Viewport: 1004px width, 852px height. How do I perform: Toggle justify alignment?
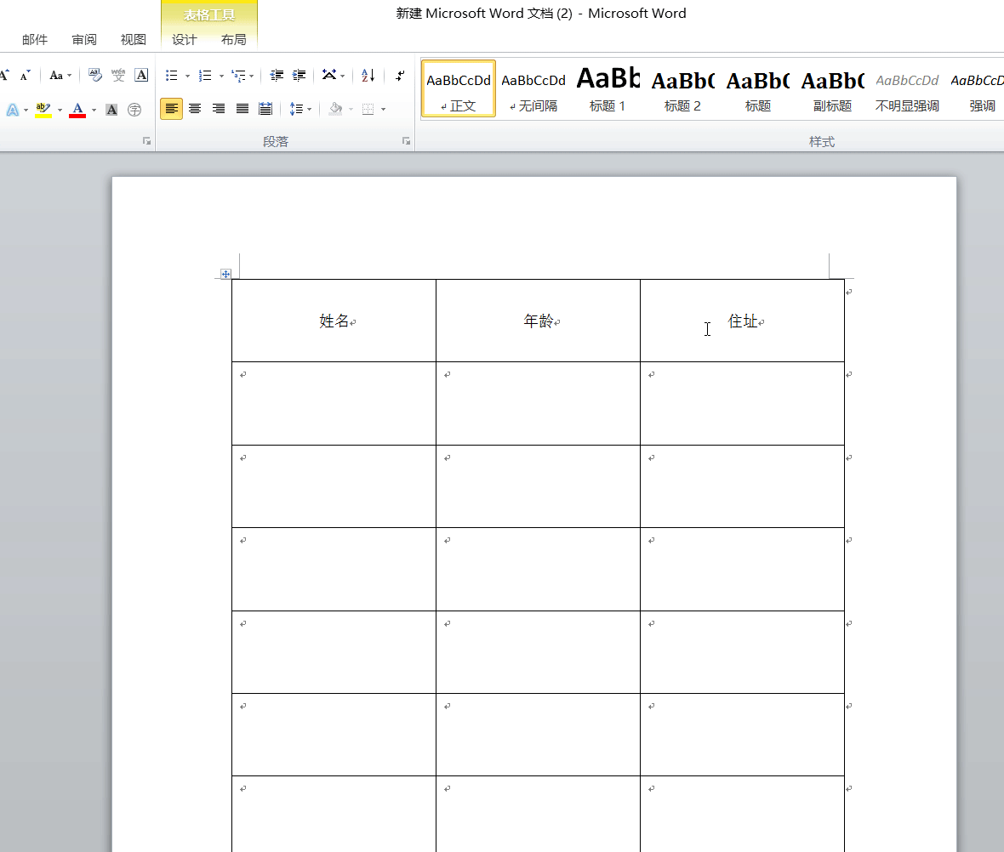point(242,109)
